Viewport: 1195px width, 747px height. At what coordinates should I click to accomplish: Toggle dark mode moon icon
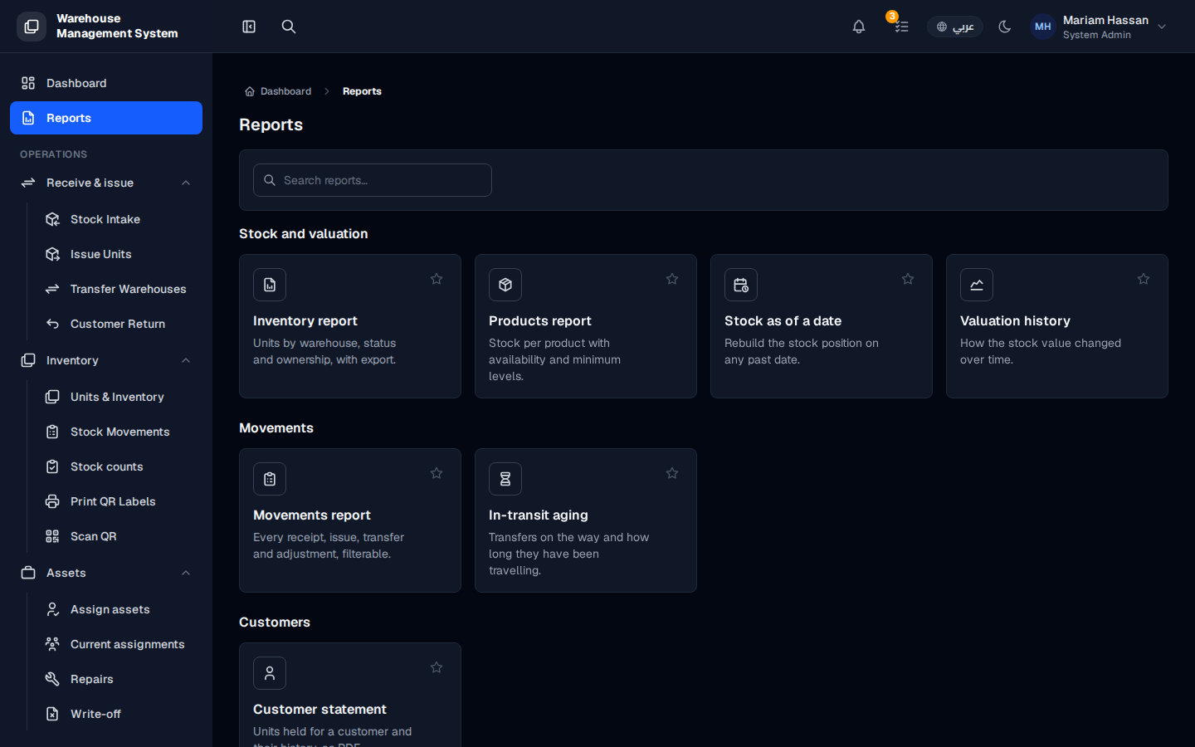(x=1005, y=27)
